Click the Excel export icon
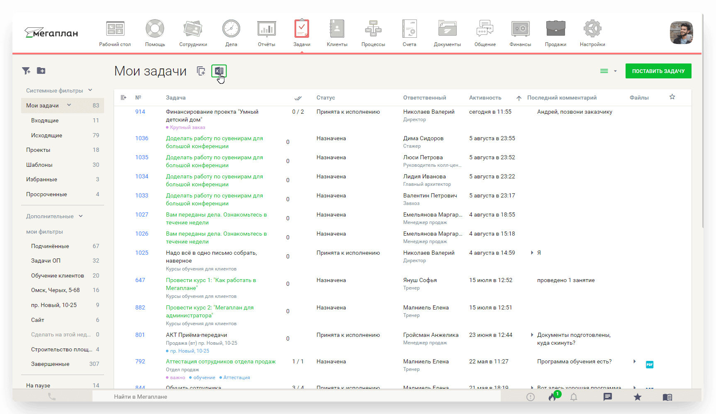Viewport: 716px width, 414px height. tap(219, 71)
